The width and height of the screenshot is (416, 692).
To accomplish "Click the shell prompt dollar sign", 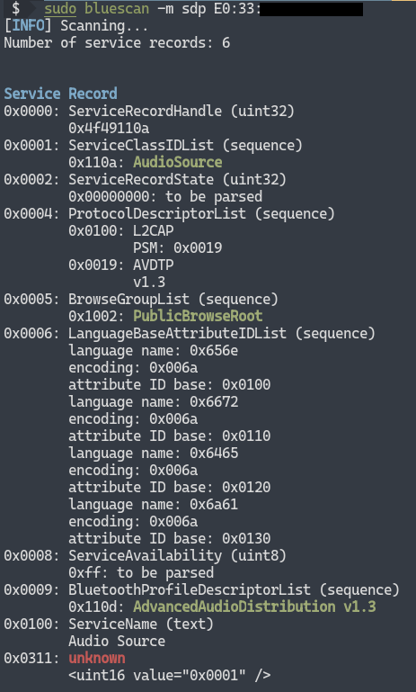I will tap(16, 9).
